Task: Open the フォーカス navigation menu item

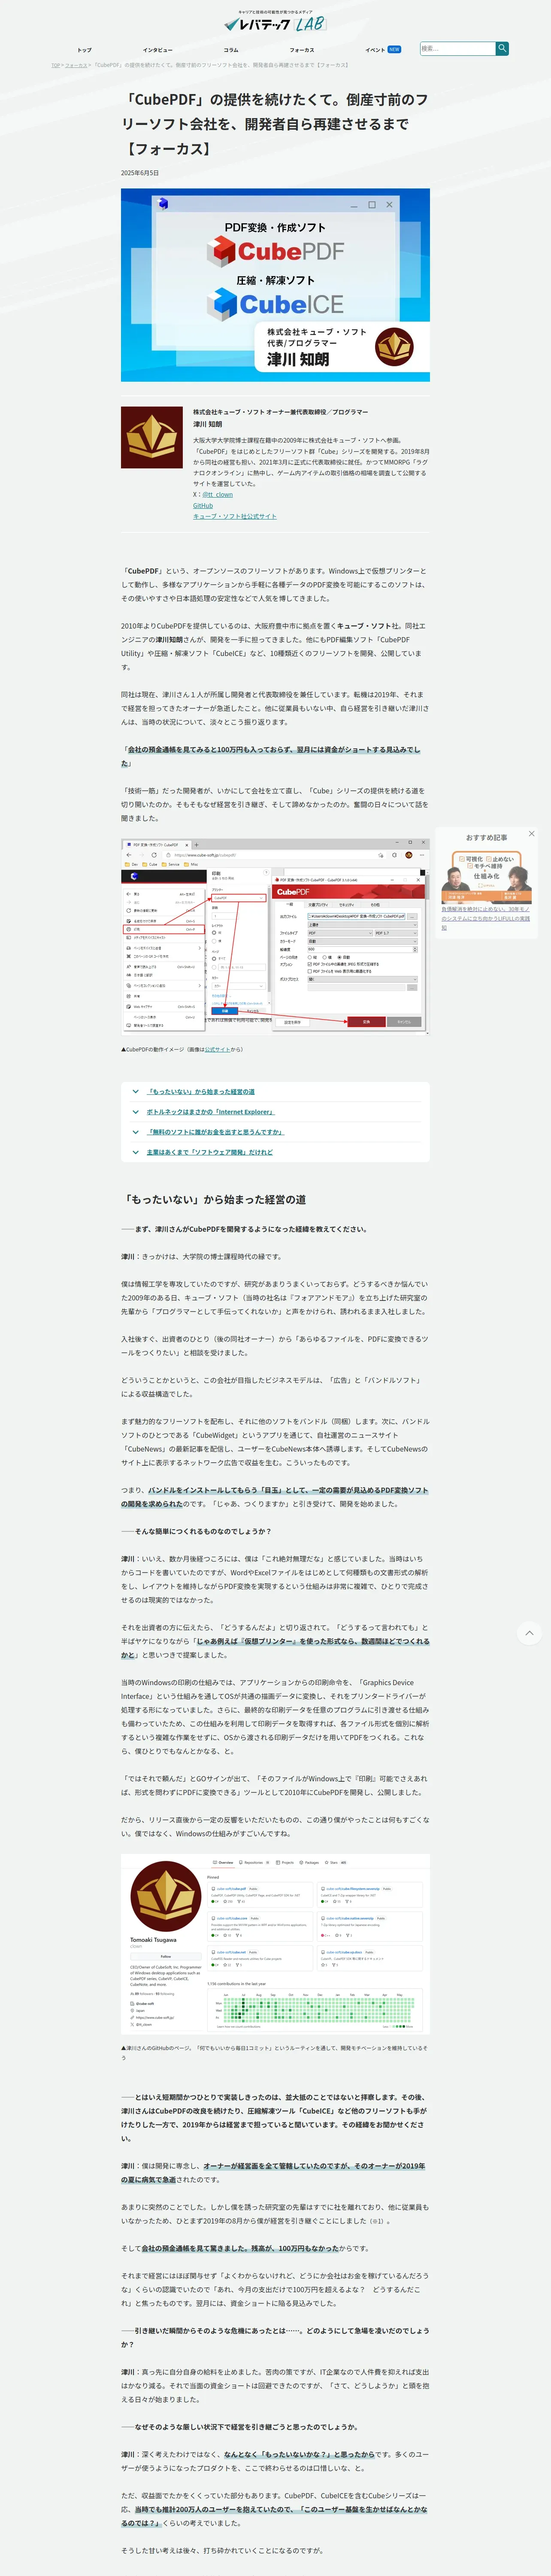Action: (x=302, y=50)
